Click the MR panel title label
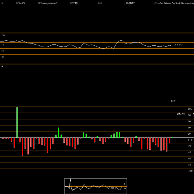This screenshot has height=194, width=194. click(x=173, y=101)
